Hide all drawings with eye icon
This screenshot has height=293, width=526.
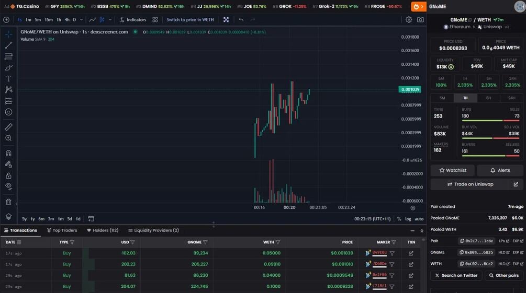pos(8,186)
